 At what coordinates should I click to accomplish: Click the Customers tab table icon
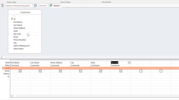click(x=35, y=6)
